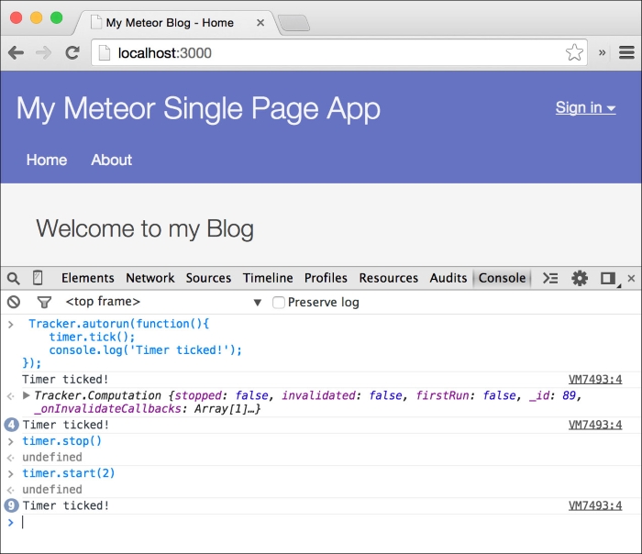
Task: Change DevTools dock side button
Action: point(607,278)
